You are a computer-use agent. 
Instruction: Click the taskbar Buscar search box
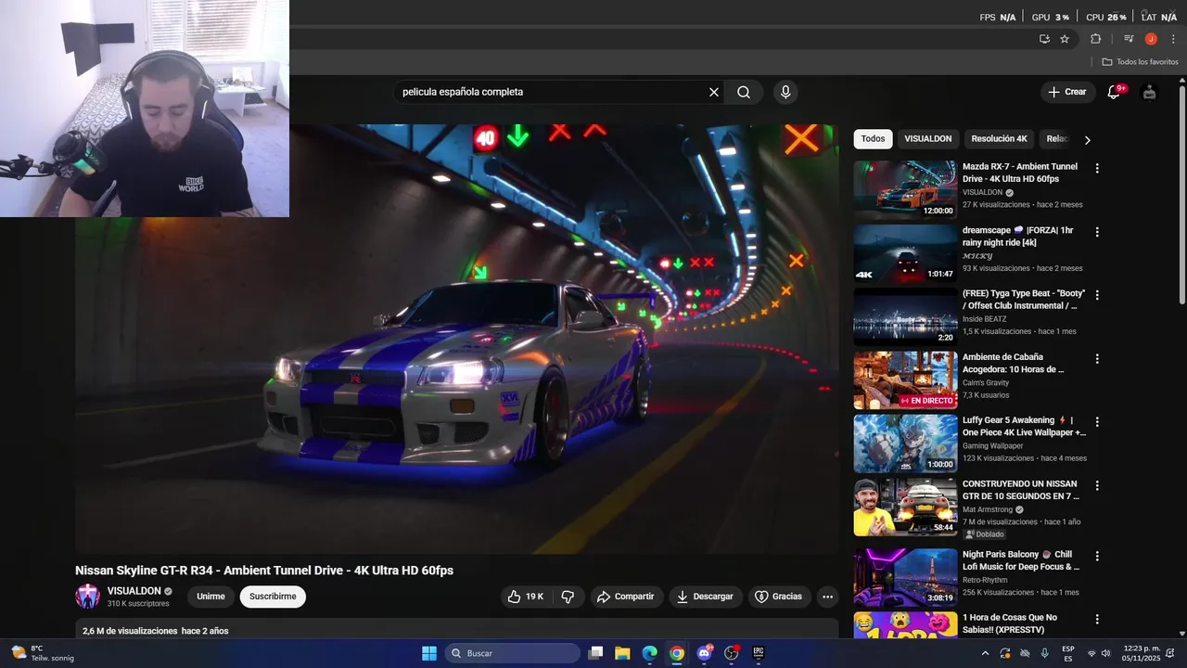(513, 653)
